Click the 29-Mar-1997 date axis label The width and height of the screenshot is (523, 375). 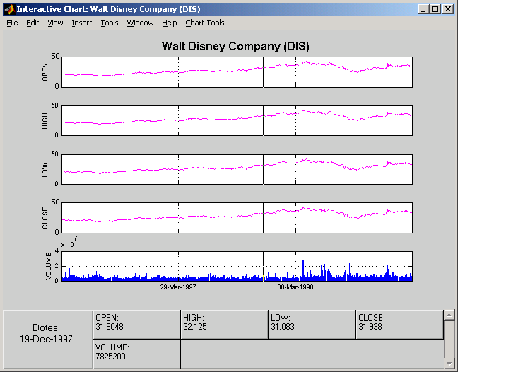(178, 287)
